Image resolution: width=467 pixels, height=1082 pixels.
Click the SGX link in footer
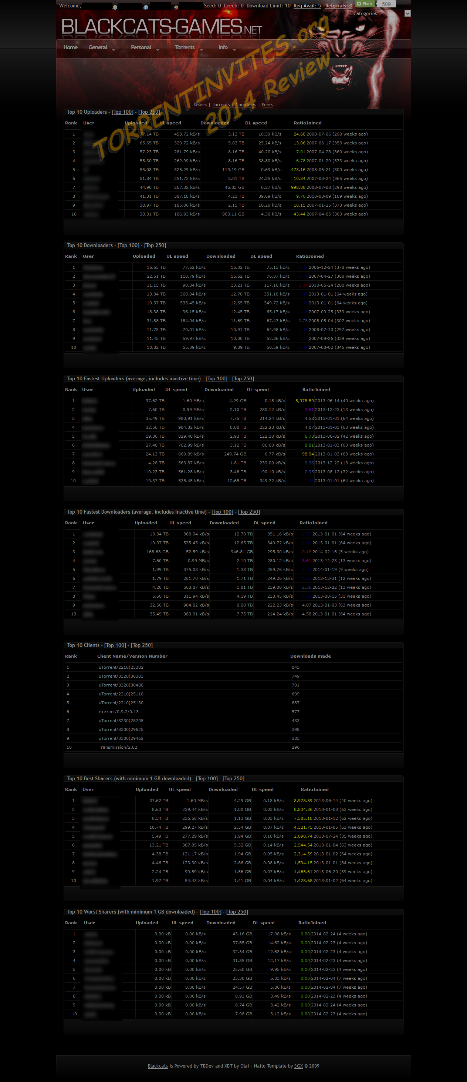[x=298, y=1066]
